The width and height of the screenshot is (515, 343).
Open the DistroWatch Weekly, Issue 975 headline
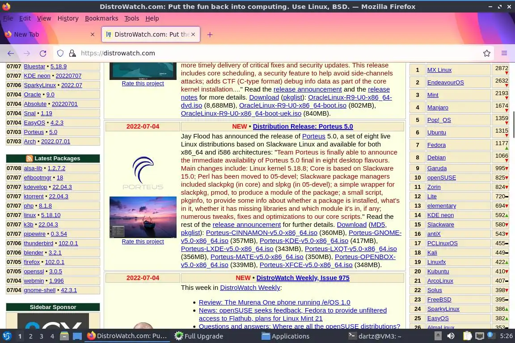click(x=303, y=278)
